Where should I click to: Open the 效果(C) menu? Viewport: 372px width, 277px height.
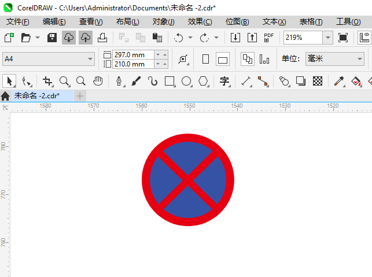200,22
